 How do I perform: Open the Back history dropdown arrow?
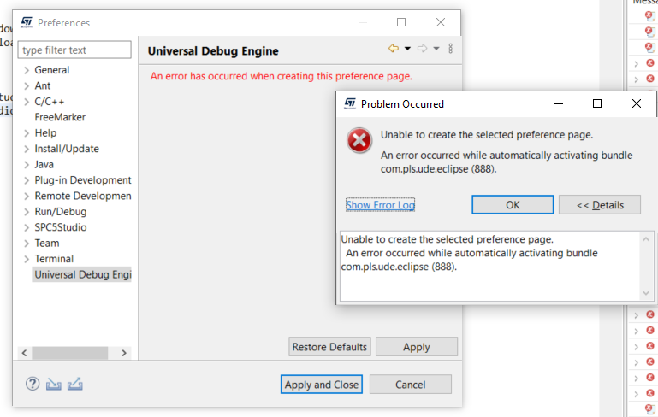pos(407,49)
